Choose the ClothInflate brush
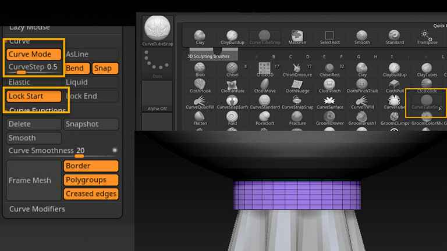 (232, 86)
